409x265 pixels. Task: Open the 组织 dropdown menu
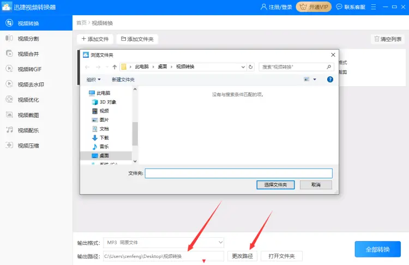point(93,80)
